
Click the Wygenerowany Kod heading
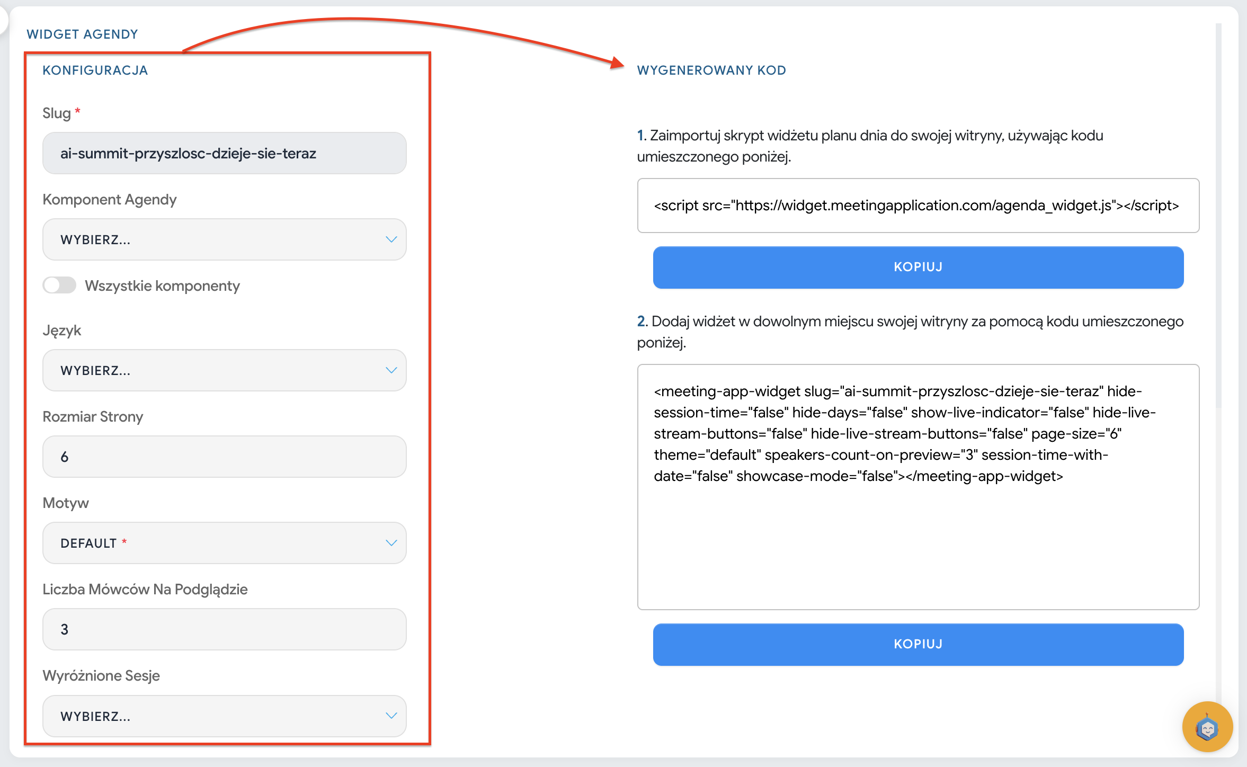pos(711,70)
